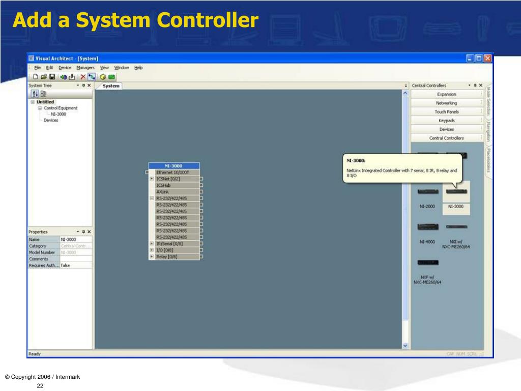Collapse the Untitled root tree node
The width and height of the screenshot is (521, 391).
pyautogui.click(x=33, y=102)
